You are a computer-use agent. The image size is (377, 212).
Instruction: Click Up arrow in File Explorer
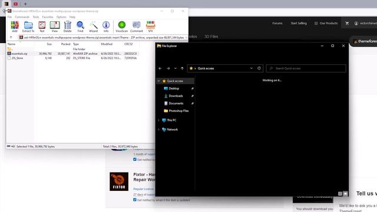tap(182, 68)
